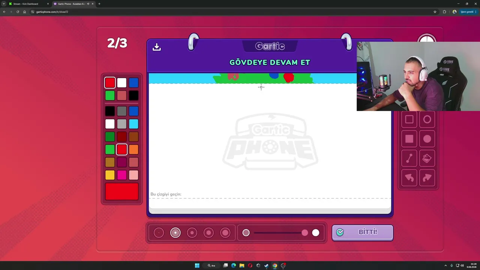Select the filled ellipse shape tool
480x270 pixels.
427,139
